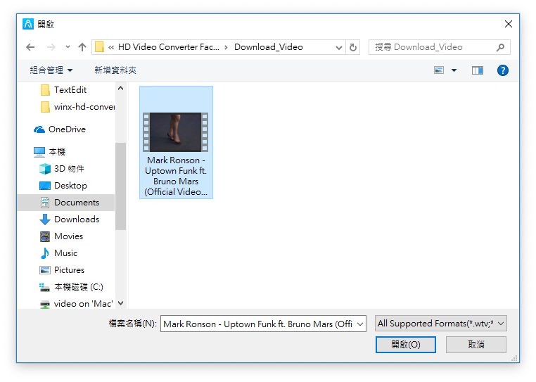Refresh the Download_Video folder
This screenshot has width=536, height=382.
coord(353,47)
